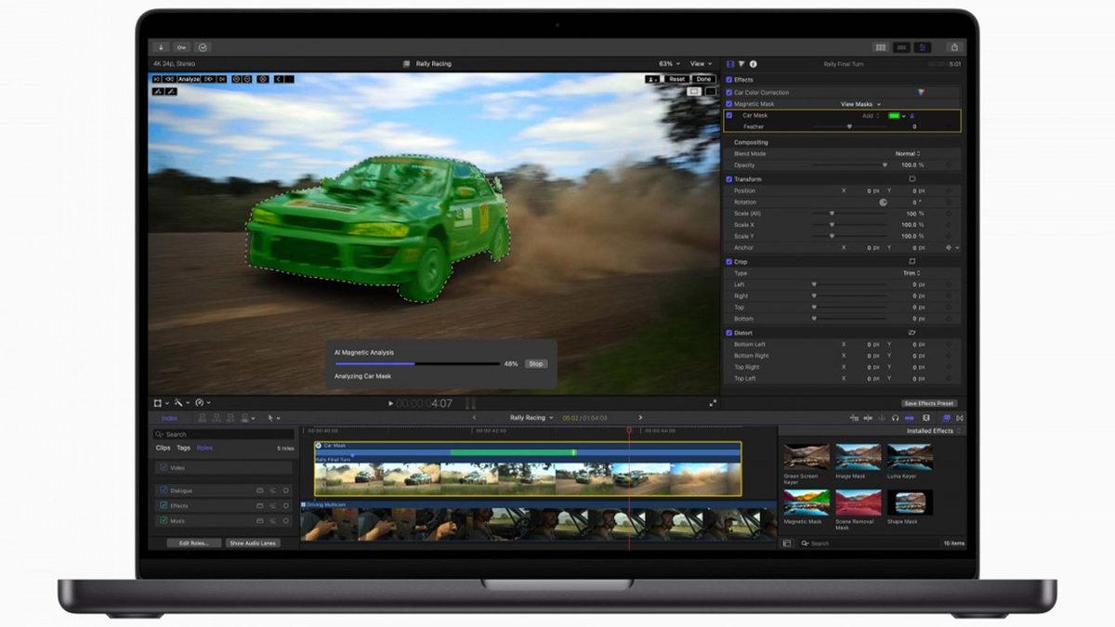Click the expand-to-fullscreen icon right of the timeline toolbar
Screen dimensions: 1115x627
pos(713,402)
